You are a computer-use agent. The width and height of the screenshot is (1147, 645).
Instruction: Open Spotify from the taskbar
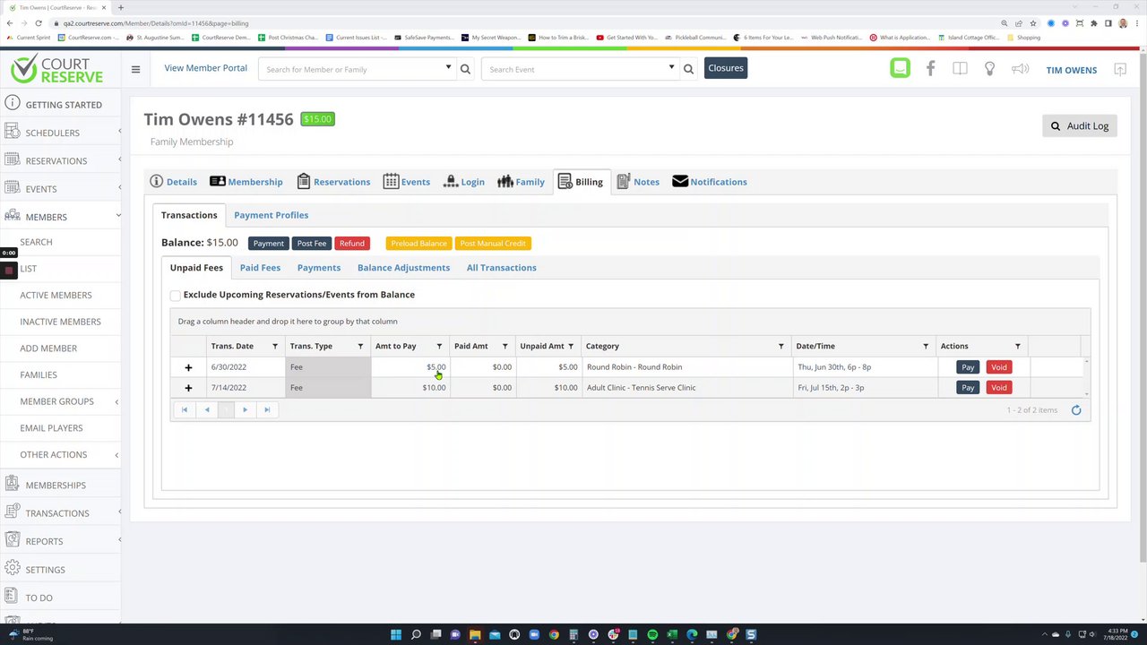652,635
